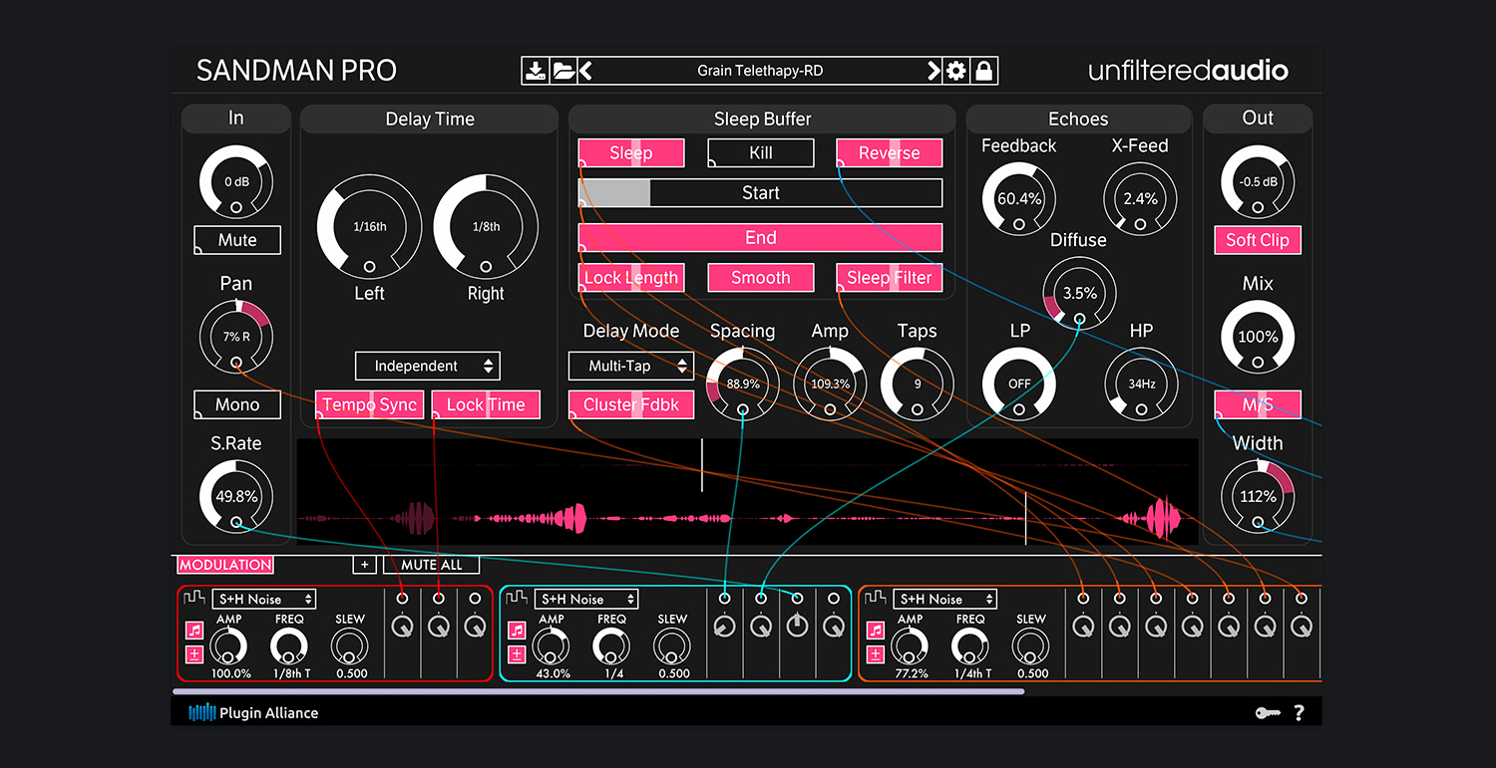
Task: Toggle Mono mode in the In section
Action: (236, 404)
